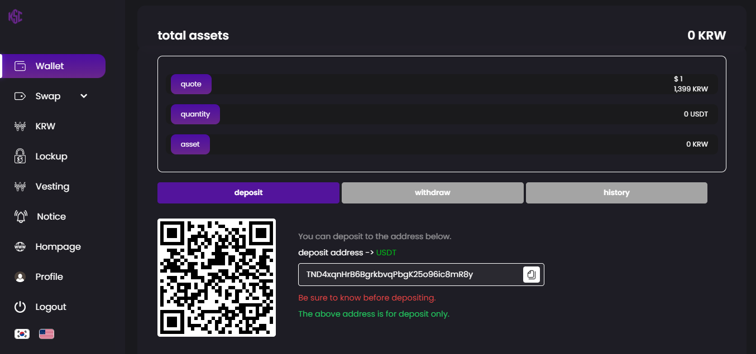Select the deposit tab
Screen dimensions: 756x354
tap(248, 193)
